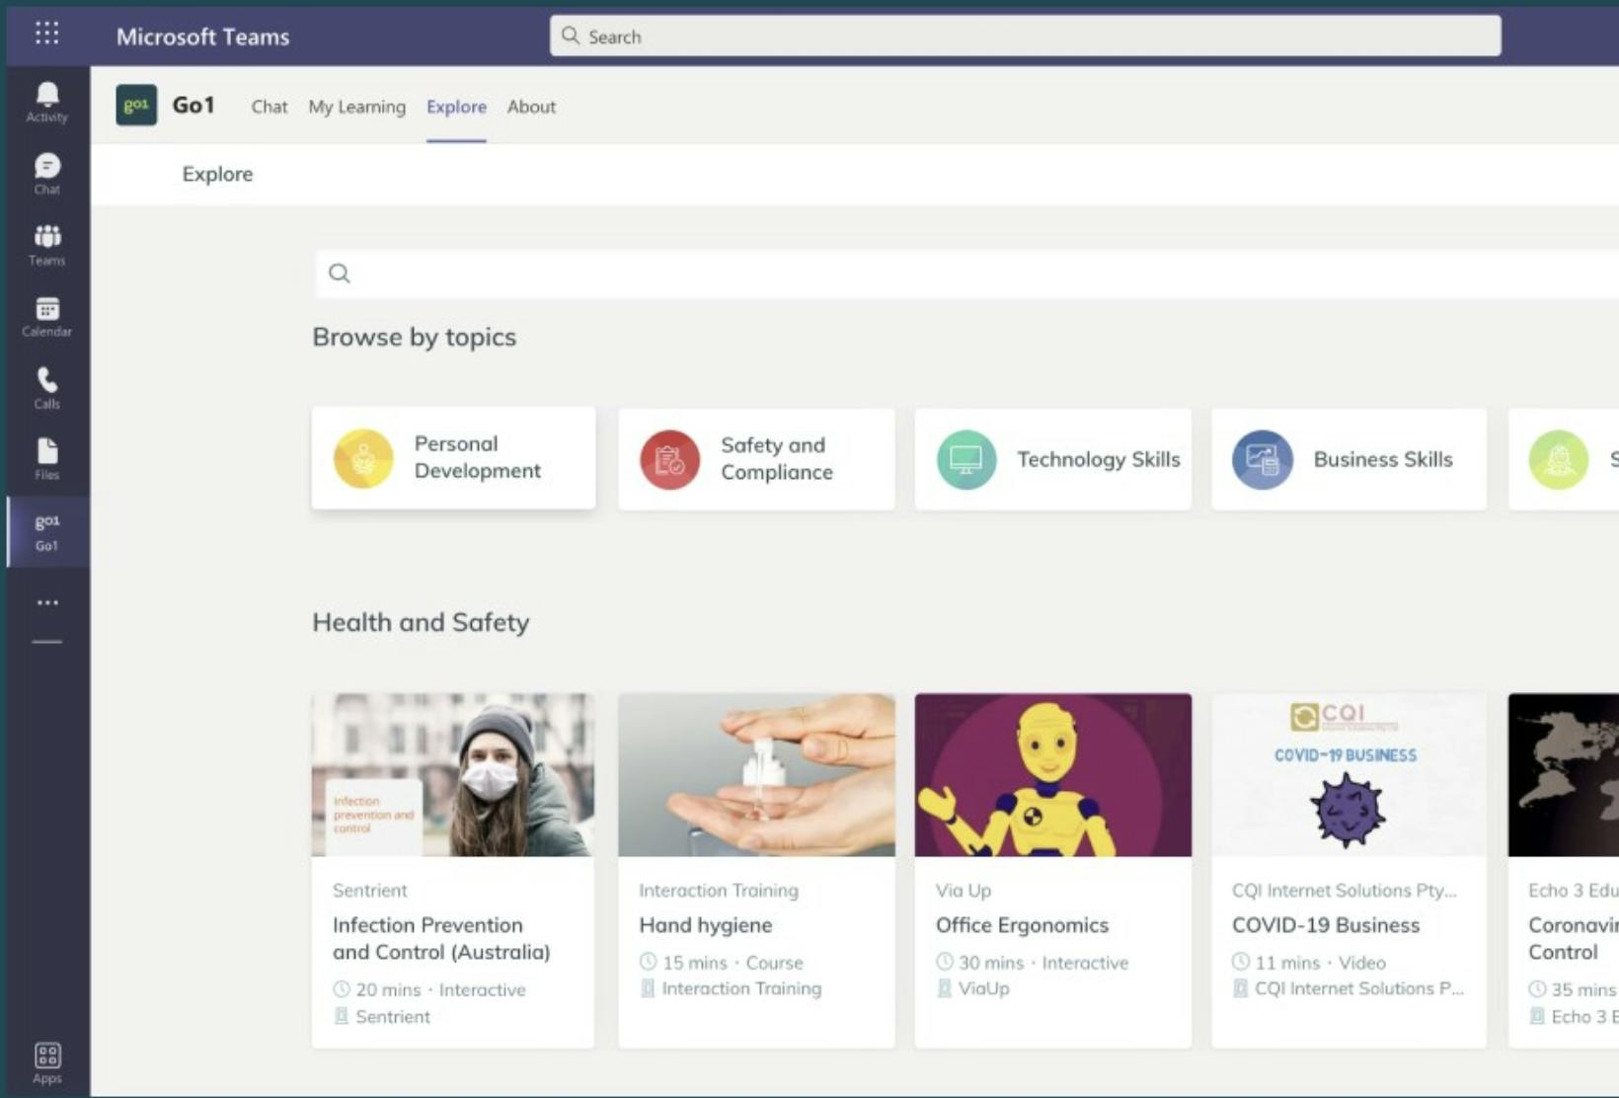Select the Go1 app in sidebar
This screenshot has height=1098, width=1619.
tap(46, 531)
